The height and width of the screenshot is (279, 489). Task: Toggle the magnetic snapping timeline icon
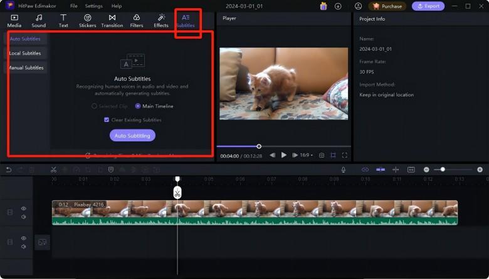[x=381, y=170]
